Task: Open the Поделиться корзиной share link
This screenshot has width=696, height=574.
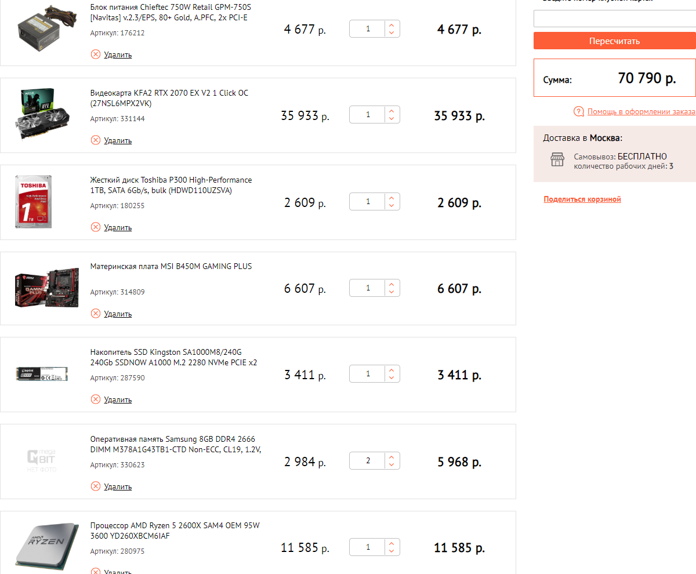Action: point(582,199)
